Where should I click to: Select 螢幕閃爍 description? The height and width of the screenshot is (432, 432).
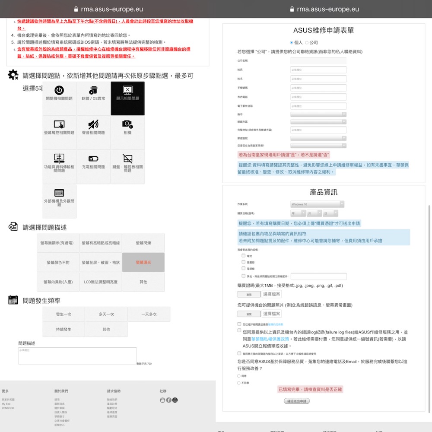(x=143, y=243)
